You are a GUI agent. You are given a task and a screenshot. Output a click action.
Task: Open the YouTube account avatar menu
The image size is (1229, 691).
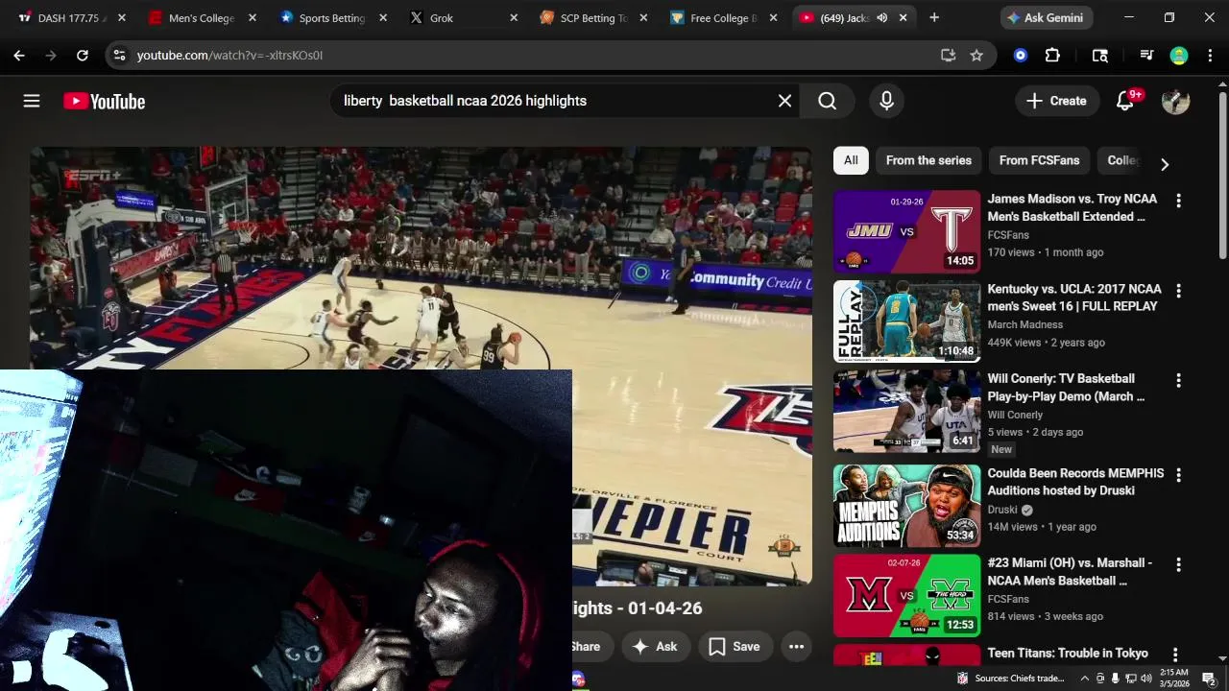(1175, 101)
